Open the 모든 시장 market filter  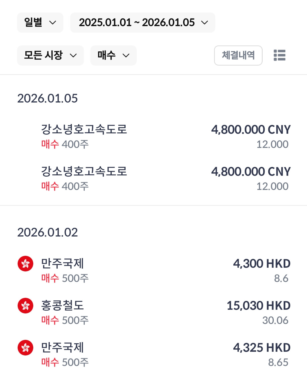50,55
